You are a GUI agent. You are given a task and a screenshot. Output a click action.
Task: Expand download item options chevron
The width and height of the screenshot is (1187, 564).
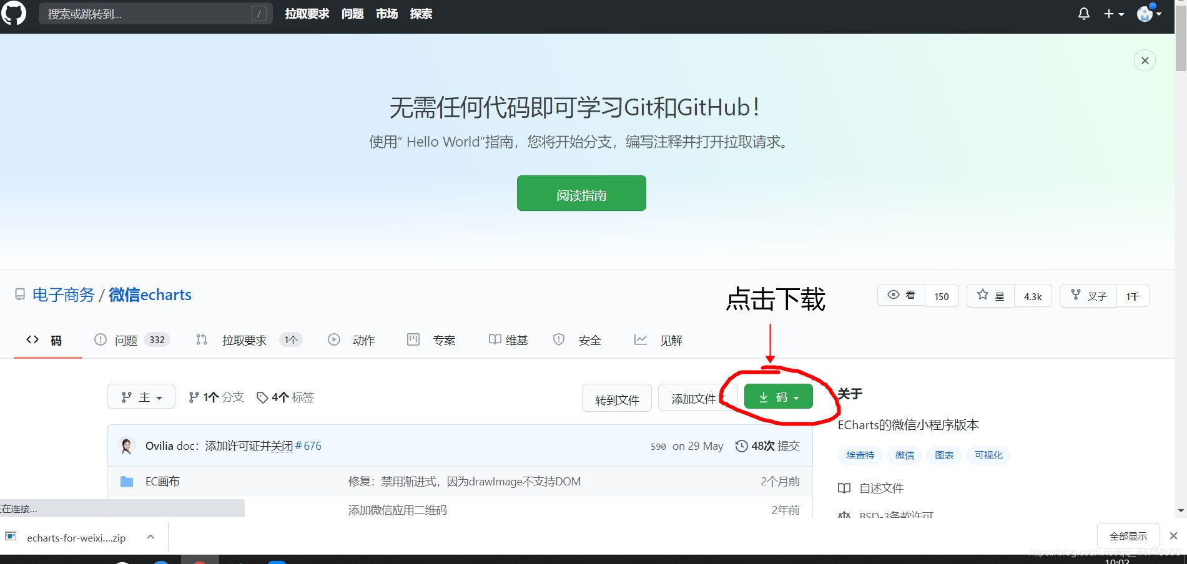coord(150,537)
